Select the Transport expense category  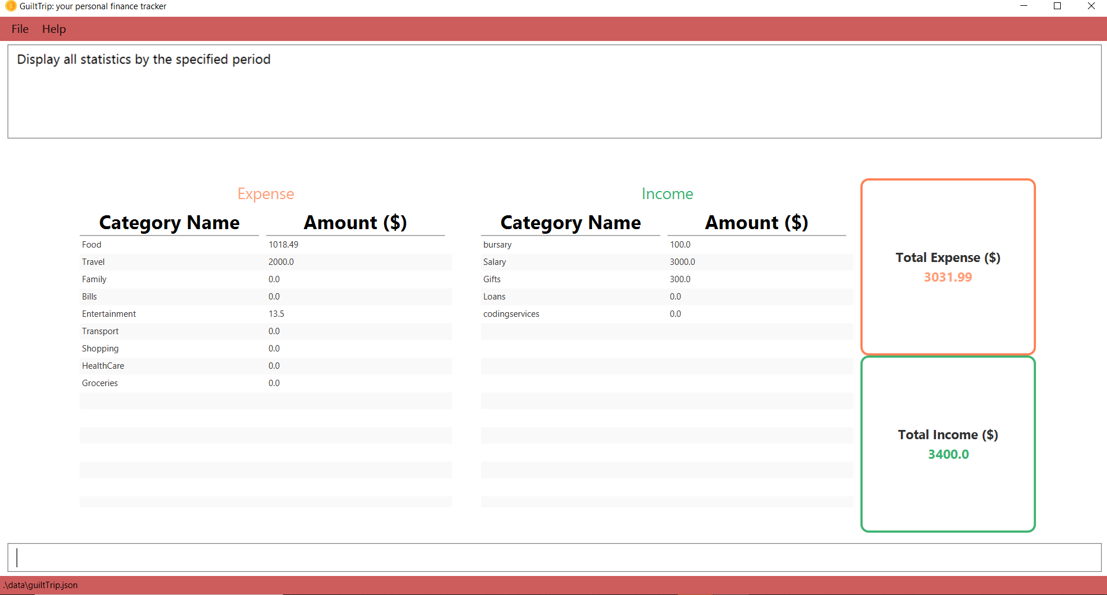[x=100, y=331]
